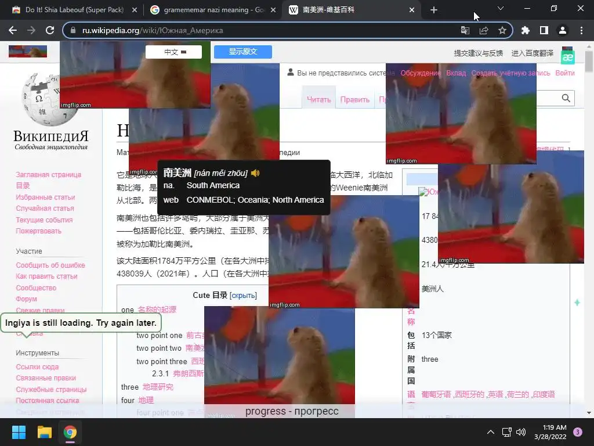Image resolution: width=594 pixels, height=446 pixels.
Task: Click the 显示原文 show original button
Action: point(243,52)
